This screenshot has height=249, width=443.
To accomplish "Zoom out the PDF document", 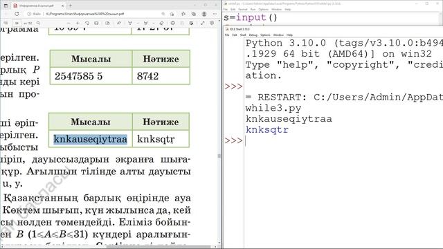I will pyautogui.click(x=69, y=23).
